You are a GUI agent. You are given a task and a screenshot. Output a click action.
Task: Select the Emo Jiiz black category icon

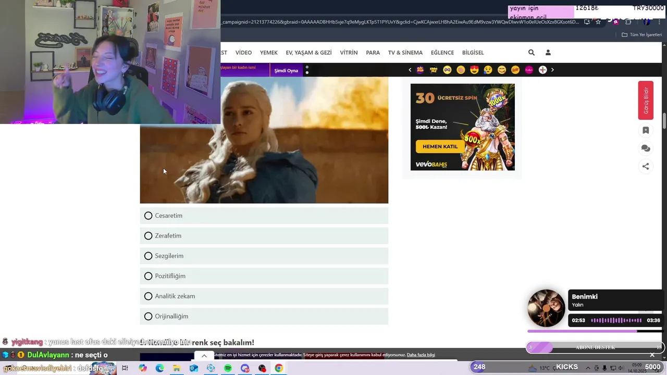coord(434,70)
